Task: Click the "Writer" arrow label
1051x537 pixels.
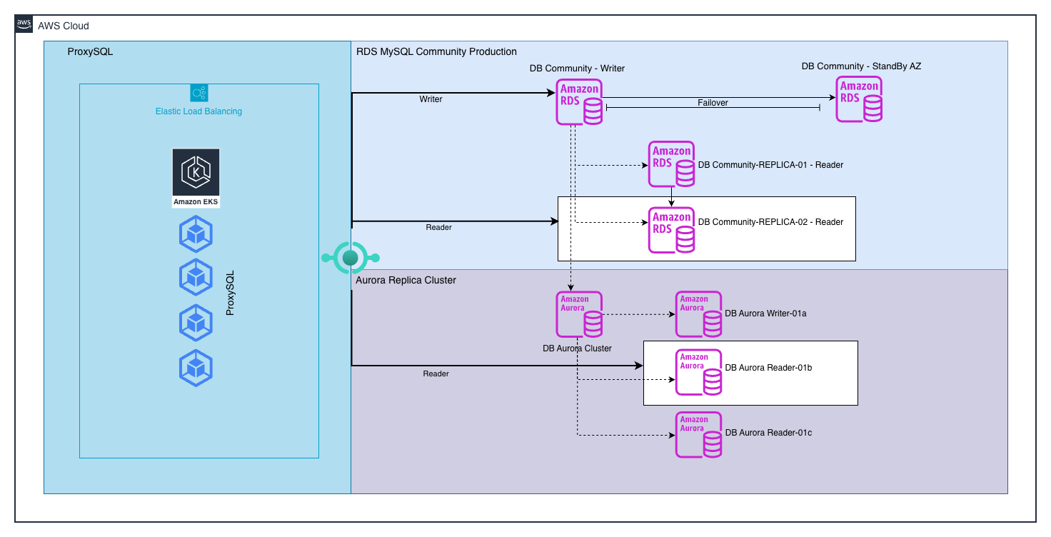Action: coord(431,99)
